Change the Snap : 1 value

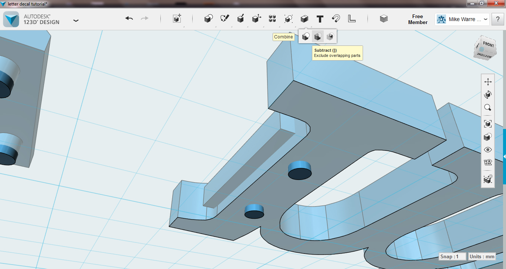click(x=452, y=256)
